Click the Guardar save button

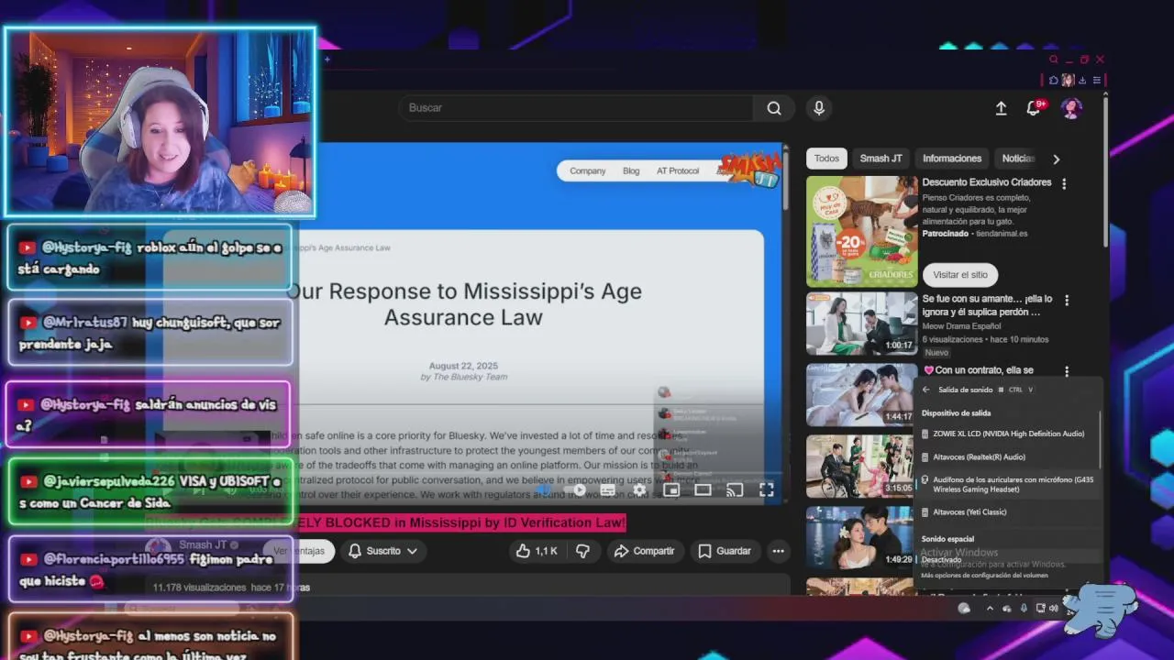point(725,551)
